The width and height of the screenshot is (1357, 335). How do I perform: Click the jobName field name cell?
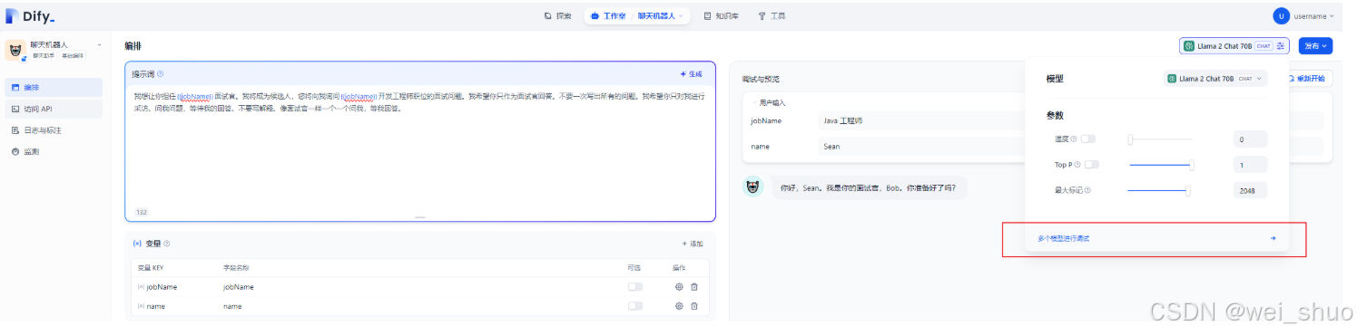[239, 287]
